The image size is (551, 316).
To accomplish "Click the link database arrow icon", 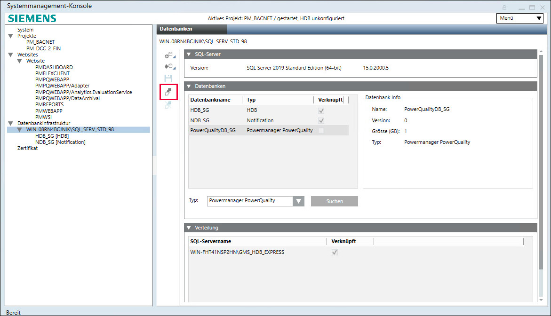I will point(168,92).
